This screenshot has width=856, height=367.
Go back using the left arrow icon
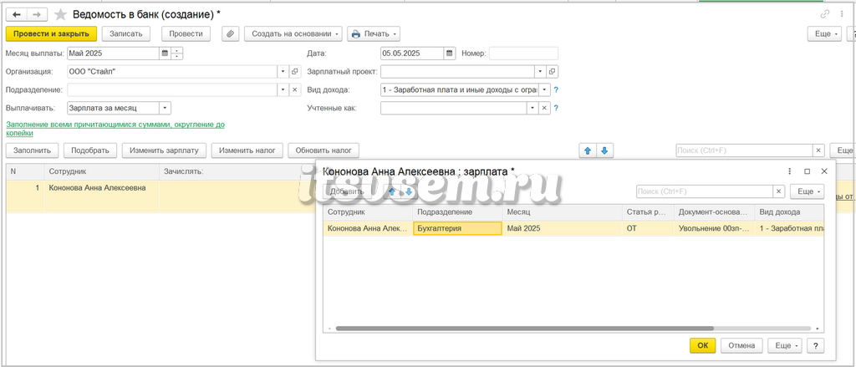tap(17, 15)
